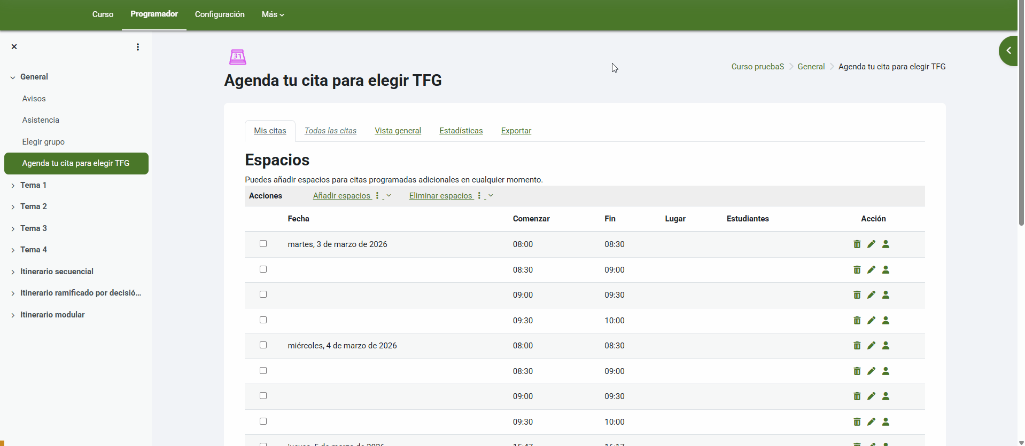This screenshot has width=1025, height=446.
Task: Open the sidebar three-dot options menu
Action: [138, 47]
